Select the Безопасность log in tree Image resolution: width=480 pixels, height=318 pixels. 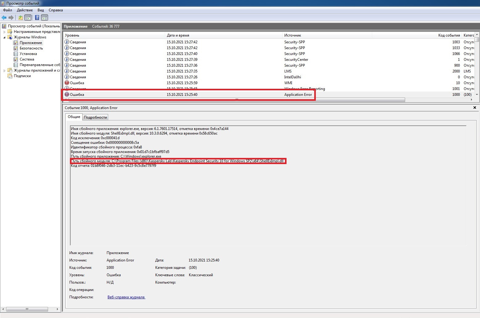31,48
